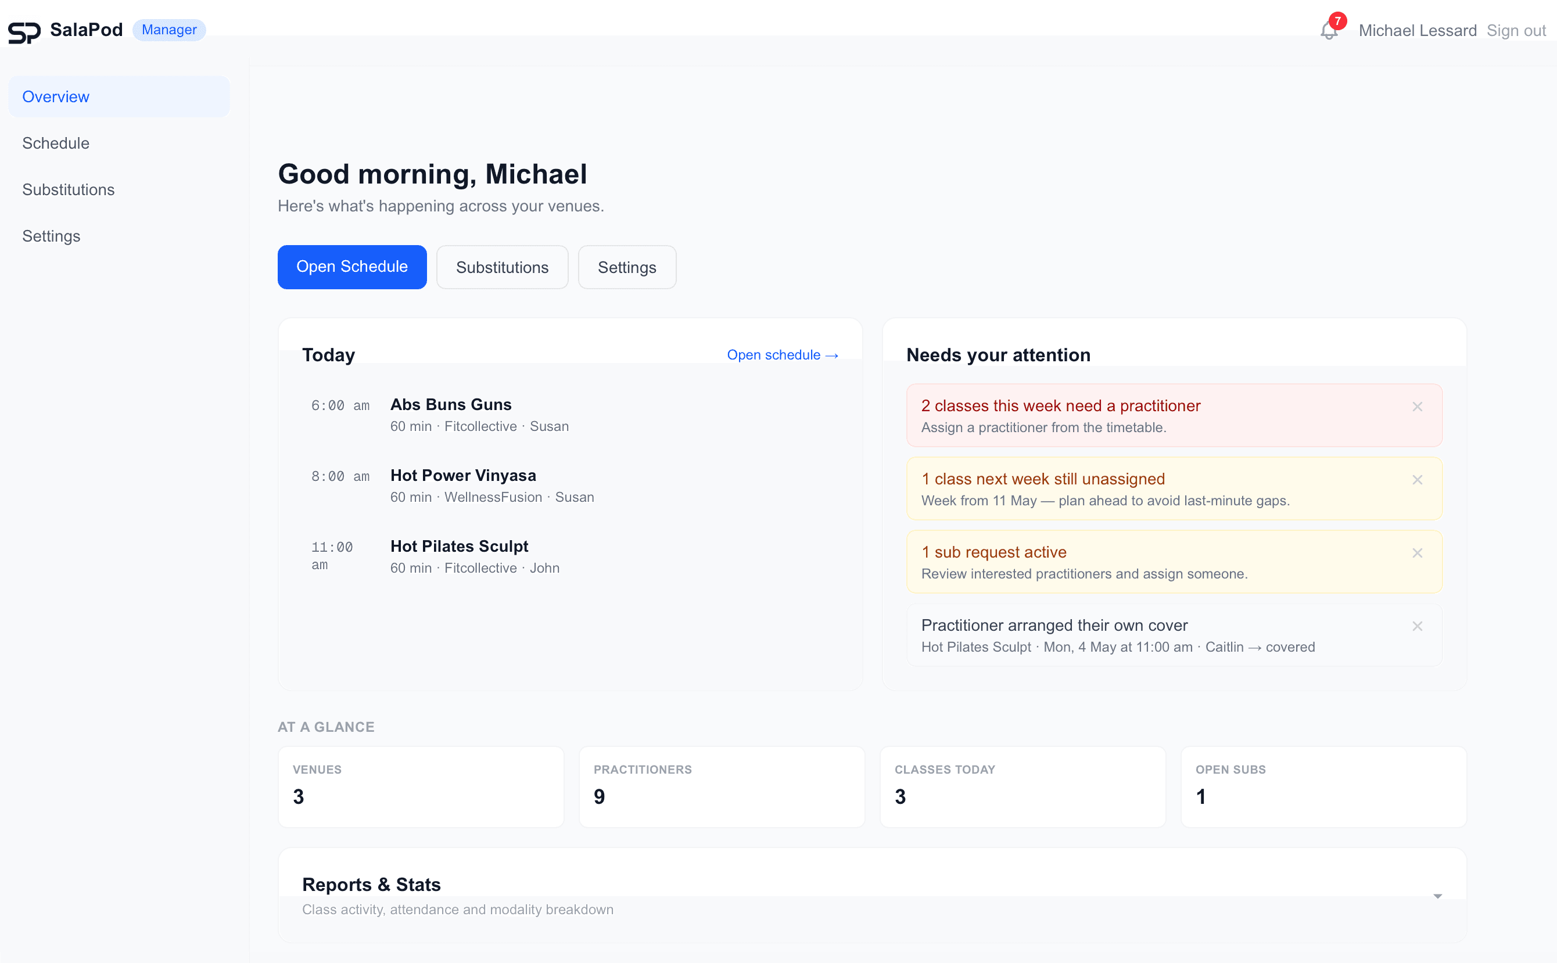Click the Settings outline button
Screen dimensions: 1557x963
627,268
